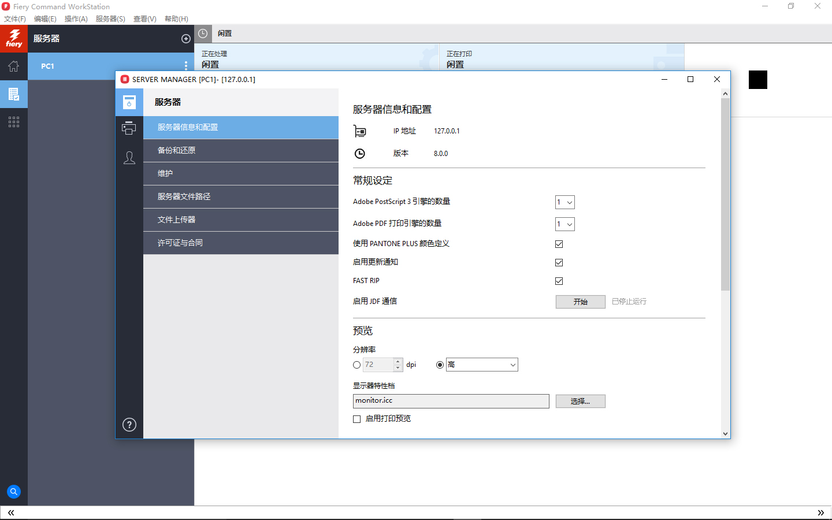
Task: Click the Server Manager title bar icon
Action: (125, 79)
